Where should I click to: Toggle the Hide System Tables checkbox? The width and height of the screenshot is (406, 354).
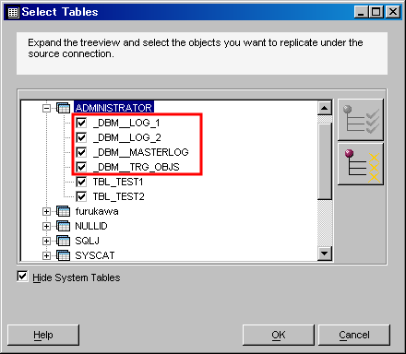click(x=22, y=276)
